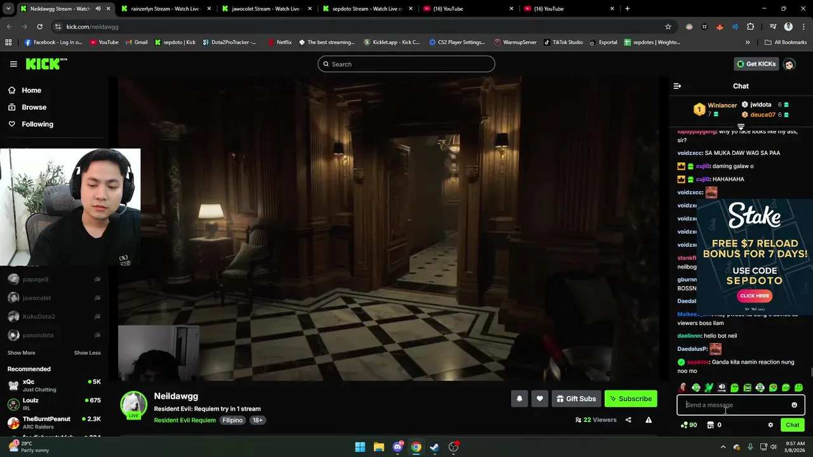Click the KICK logo
813x457 pixels.
tap(46, 63)
